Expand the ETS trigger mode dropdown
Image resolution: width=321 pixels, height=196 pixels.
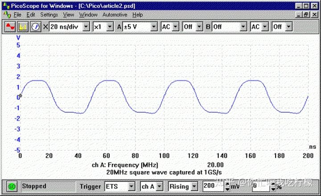click(132, 186)
